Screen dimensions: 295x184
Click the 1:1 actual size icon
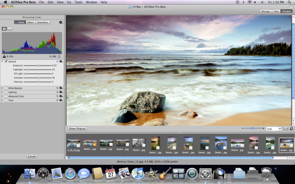click(x=286, y=129)
